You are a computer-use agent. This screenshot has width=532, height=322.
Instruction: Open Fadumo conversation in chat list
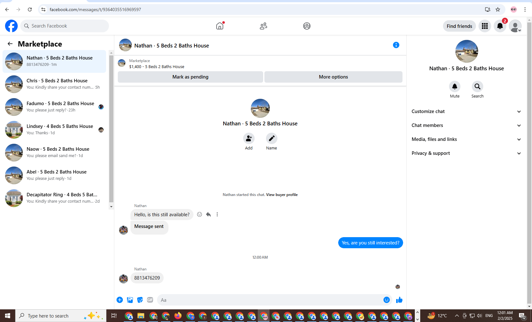pyautogui.click(x=54, y=107)
